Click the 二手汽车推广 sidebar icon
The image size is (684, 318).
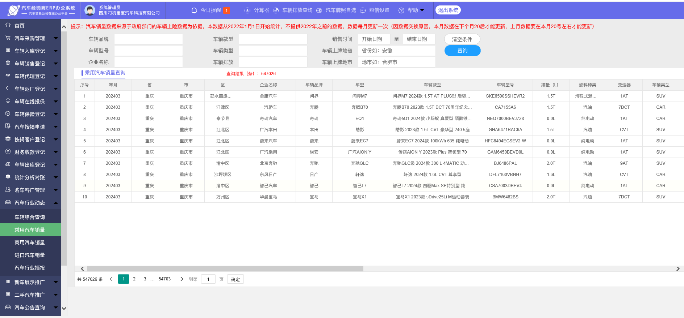[x=8, y=295]
